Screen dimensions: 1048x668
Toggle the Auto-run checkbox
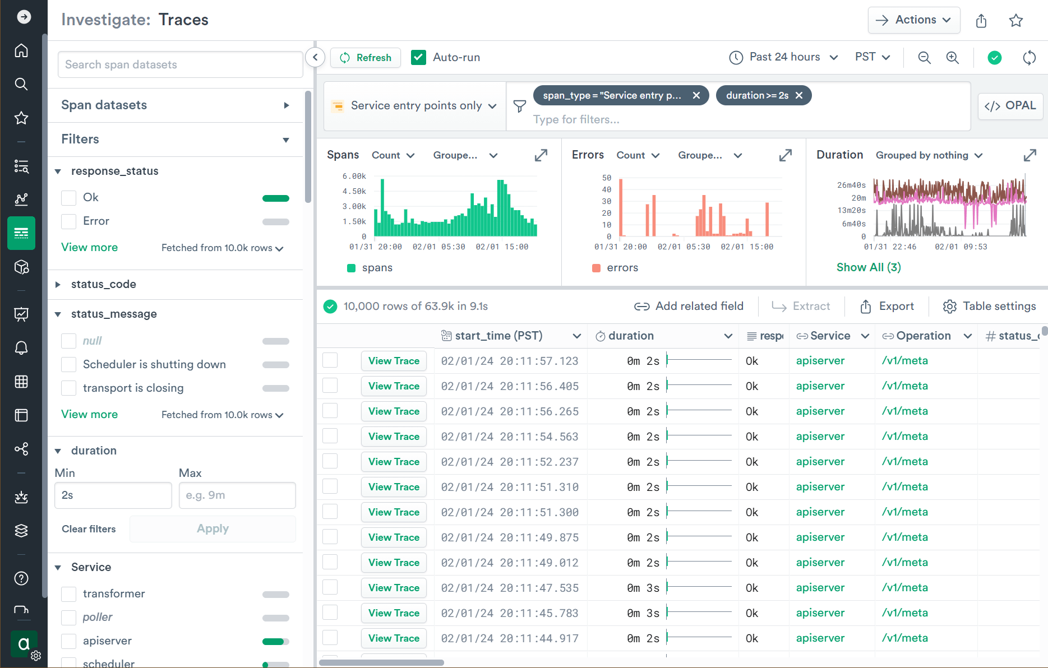(418, 57)
